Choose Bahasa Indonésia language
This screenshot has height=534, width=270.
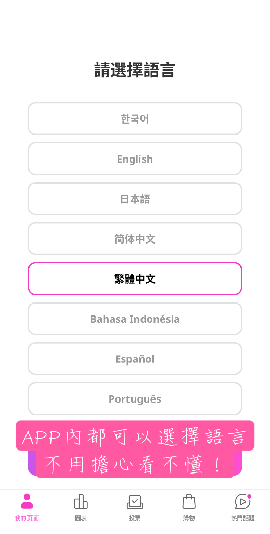[135, 319]
